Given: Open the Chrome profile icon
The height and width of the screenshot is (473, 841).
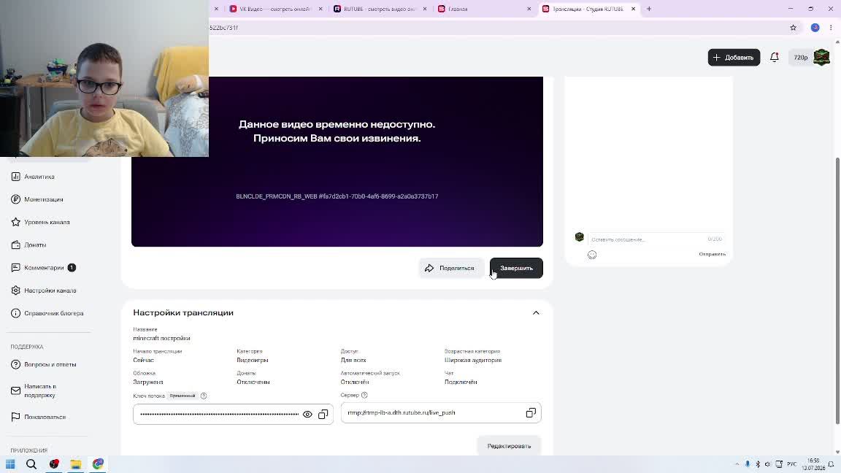Looking at the screenshot, I should click(815, 27).
